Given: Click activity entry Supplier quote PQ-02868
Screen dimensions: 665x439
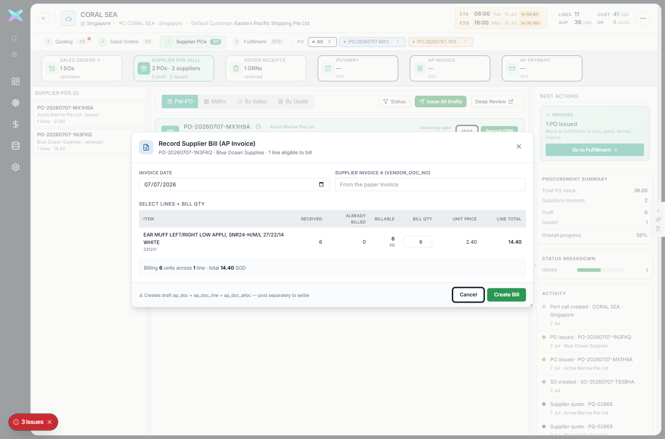Looking at the screenshot, I should coord(594,408).
